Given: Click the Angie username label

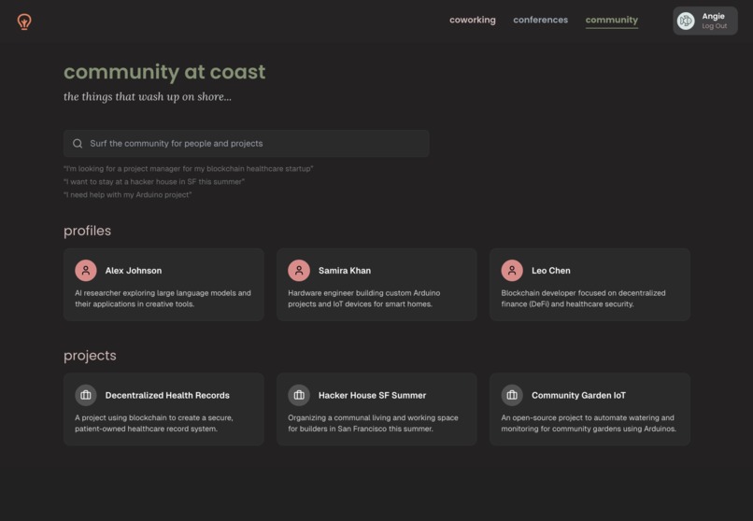Looking at the screenshot, I should 713,16.
